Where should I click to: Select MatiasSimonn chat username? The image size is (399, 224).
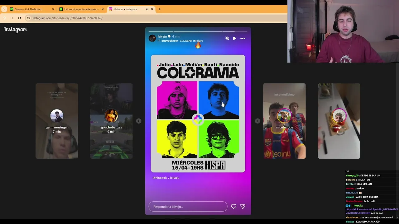click(x=354, y=201)
